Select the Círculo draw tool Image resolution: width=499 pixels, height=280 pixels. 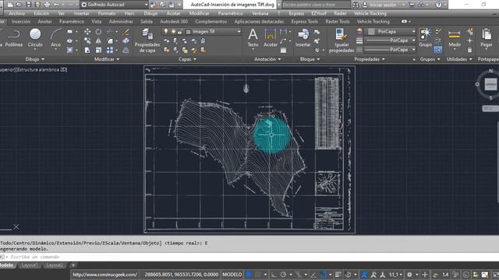point(35,38)
